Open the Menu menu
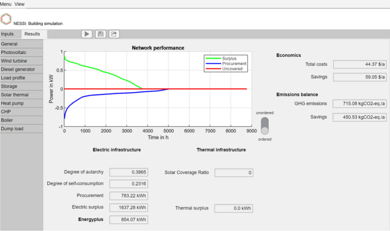 click(x=6, y=4)
